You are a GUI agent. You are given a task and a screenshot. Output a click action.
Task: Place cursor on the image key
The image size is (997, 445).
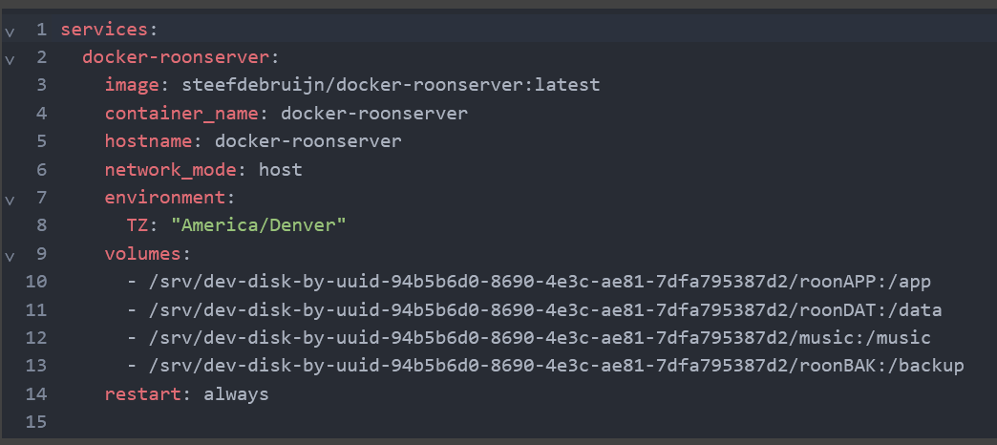point(127,85)
